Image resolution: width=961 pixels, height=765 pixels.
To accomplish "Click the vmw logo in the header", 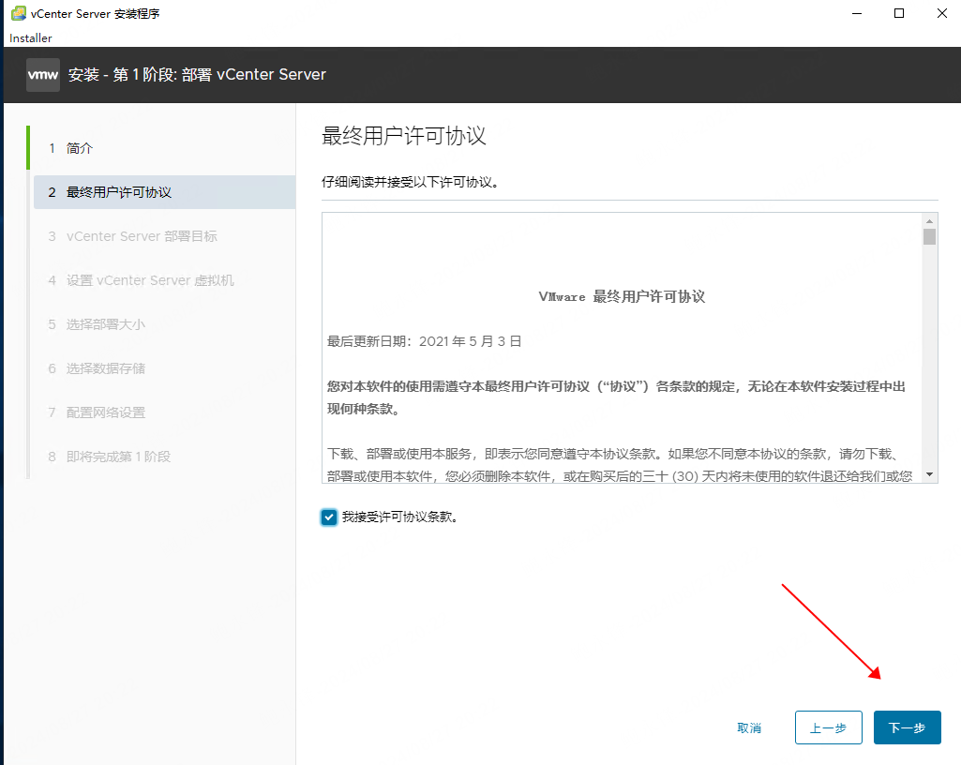I will 43,75.
